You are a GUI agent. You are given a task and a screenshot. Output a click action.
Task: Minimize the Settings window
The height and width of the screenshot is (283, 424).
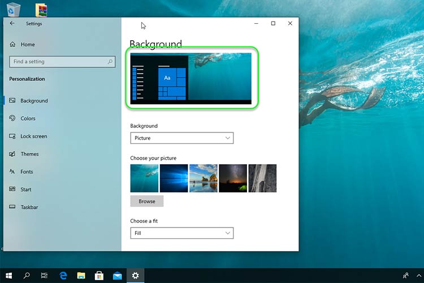[x=256, y=24]
